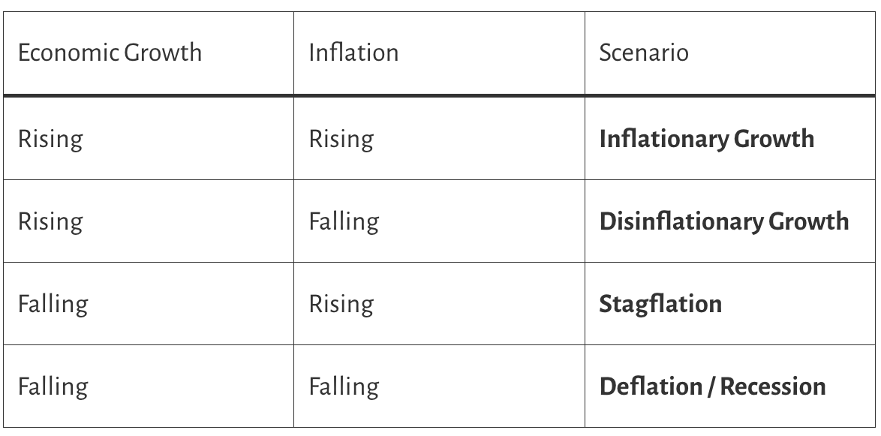Select the Stagflation scenario cell
Screen dimensions: 881x436
[660, 304]
